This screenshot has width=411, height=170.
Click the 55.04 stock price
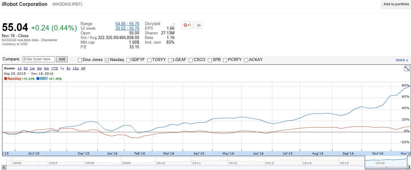pyautogui.click(x=15, y=27)
